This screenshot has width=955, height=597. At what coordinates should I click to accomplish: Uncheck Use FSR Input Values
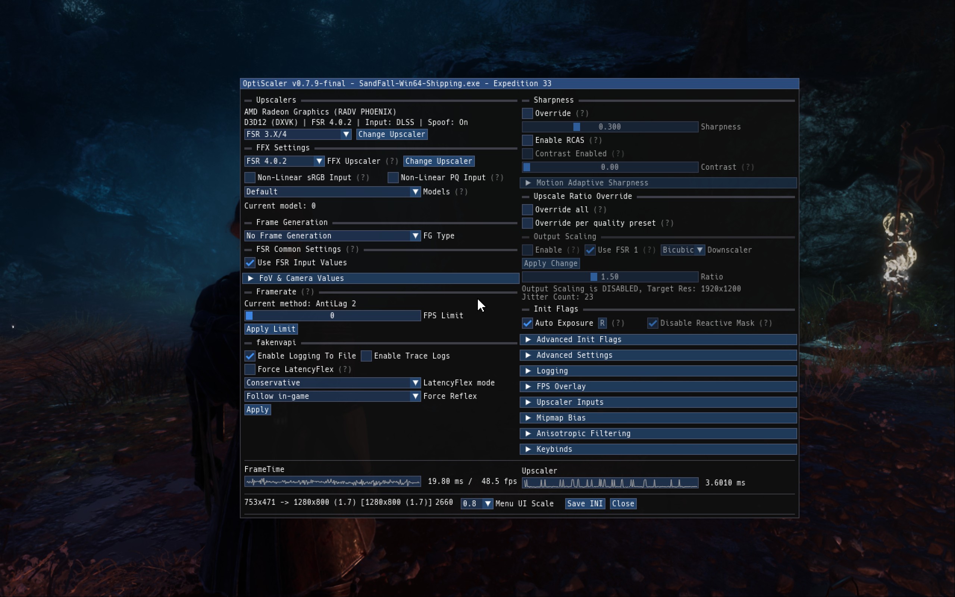[x=250, y=263]
